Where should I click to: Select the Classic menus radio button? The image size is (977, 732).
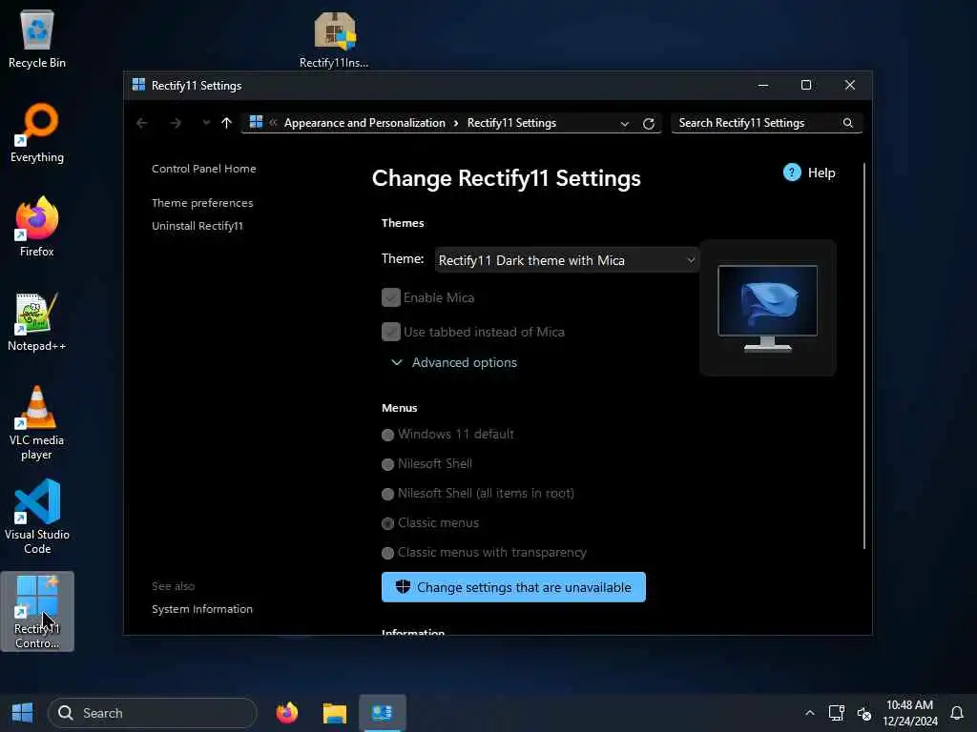[387, 523]
